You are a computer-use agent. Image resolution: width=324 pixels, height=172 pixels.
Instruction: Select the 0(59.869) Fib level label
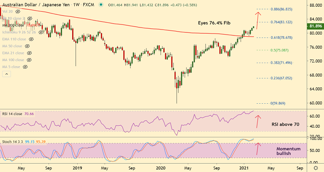pyautogui.click(x=278, y=103)
